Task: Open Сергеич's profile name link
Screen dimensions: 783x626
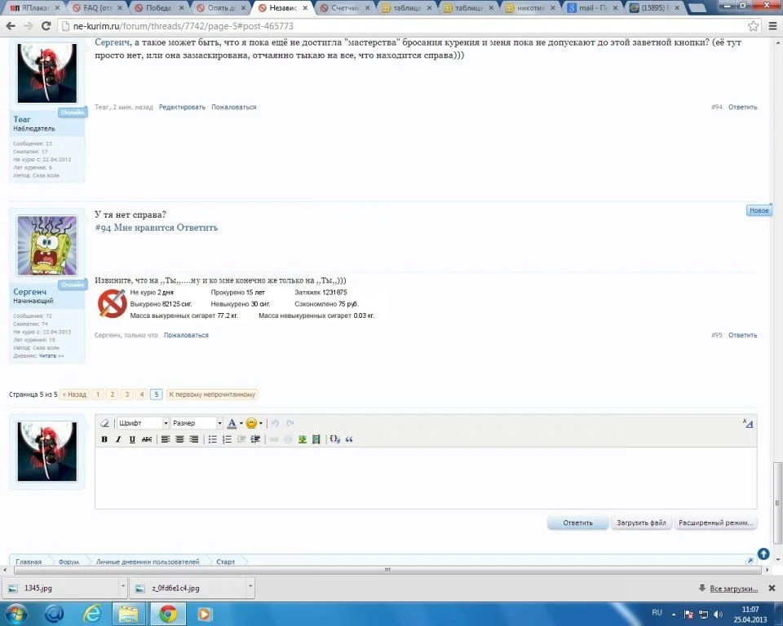Action: (x=29, y=292)
